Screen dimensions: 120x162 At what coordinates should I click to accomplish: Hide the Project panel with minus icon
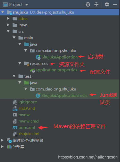(115, 4)
